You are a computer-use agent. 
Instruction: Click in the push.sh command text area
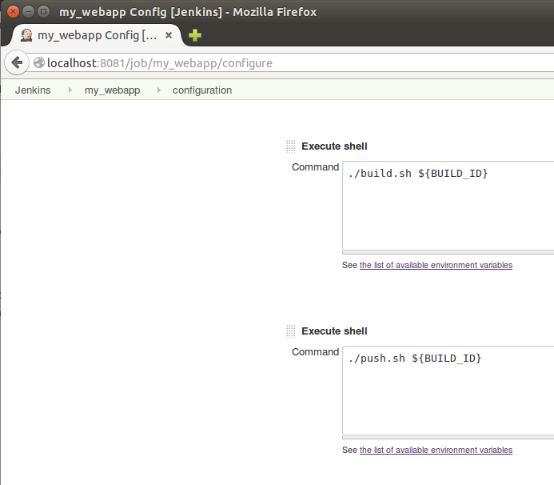click(448, 391)
